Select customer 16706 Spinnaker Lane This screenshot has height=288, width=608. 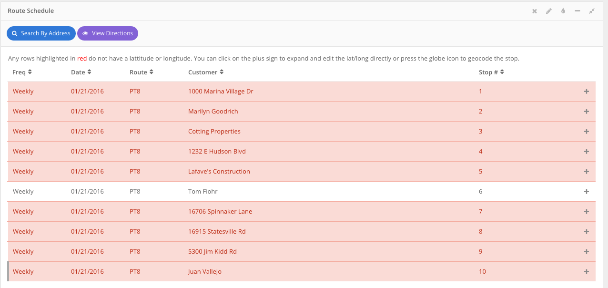pyautogui.click(x=220, y=212)
